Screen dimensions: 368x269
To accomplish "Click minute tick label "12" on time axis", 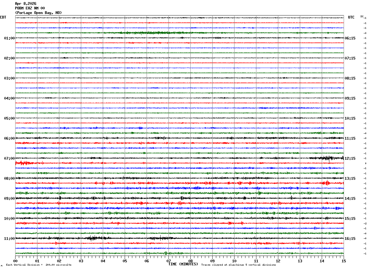I will point(278,261).
